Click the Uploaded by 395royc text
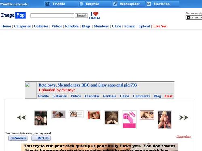Screen dimensions: 202x151 pos(57,90)
